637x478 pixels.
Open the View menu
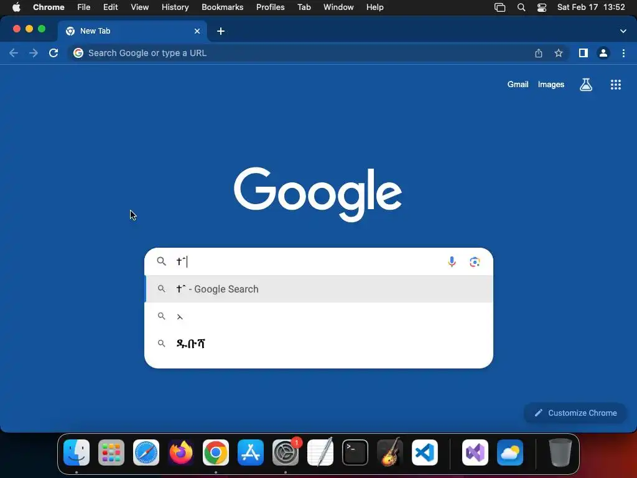[x=139, y=7]
